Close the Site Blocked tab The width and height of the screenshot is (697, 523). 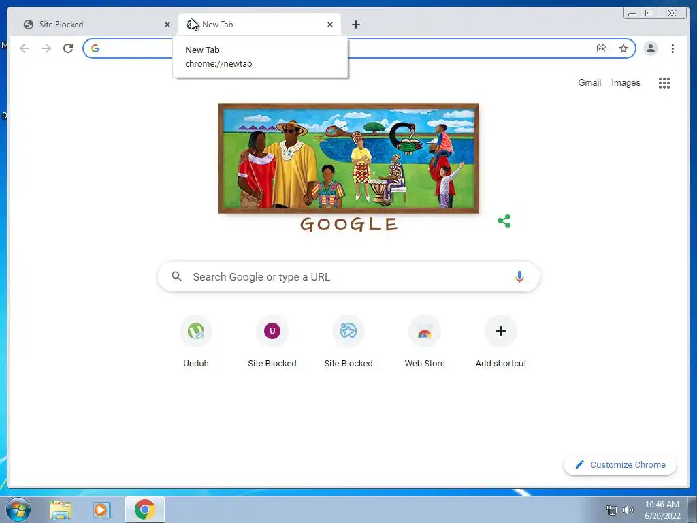tap(167, 25)
